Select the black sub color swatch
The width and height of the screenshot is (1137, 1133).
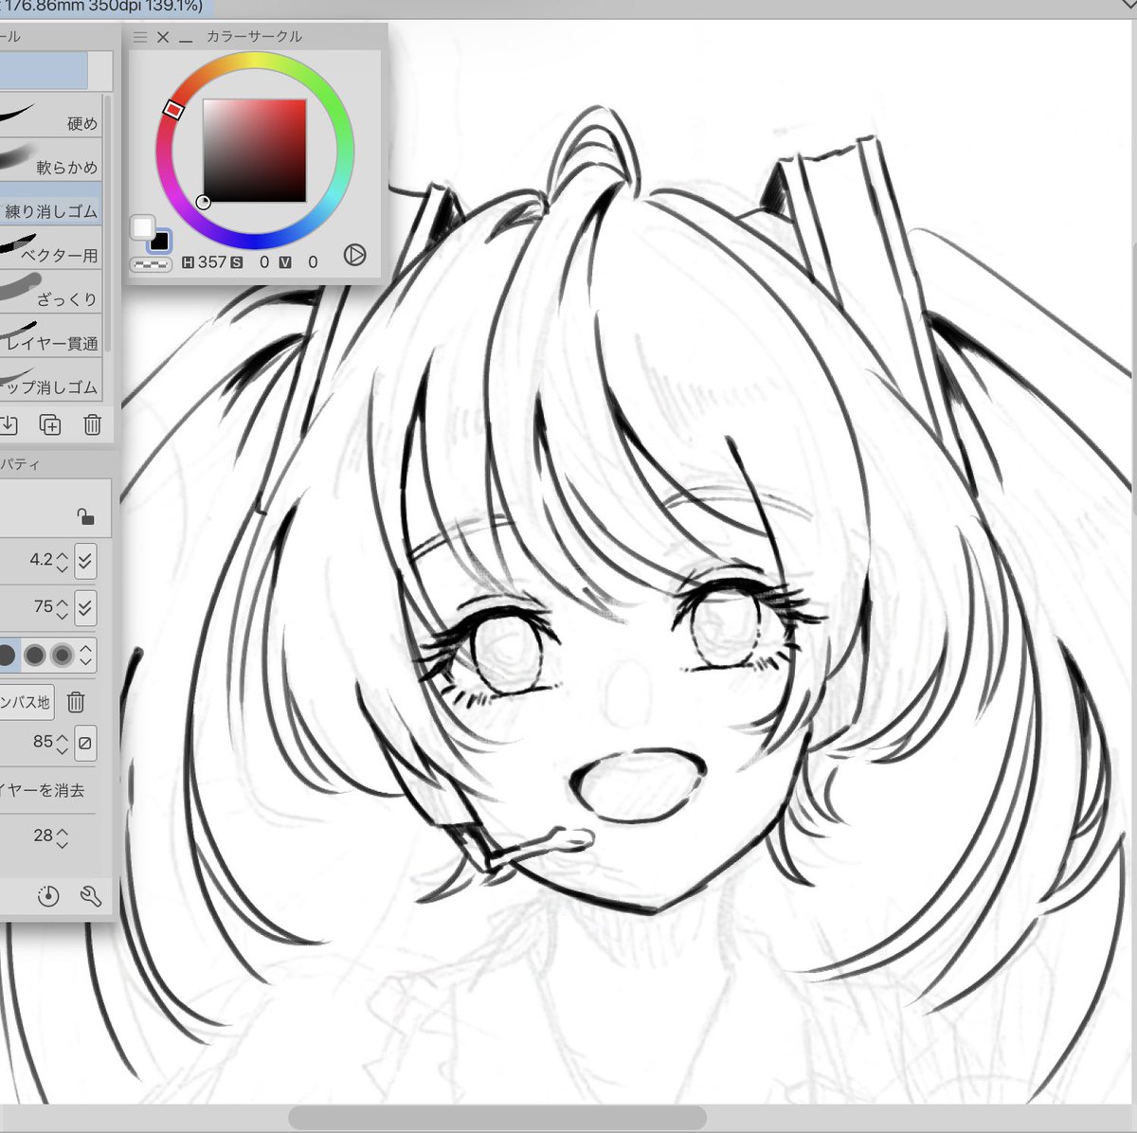point(159,241)
